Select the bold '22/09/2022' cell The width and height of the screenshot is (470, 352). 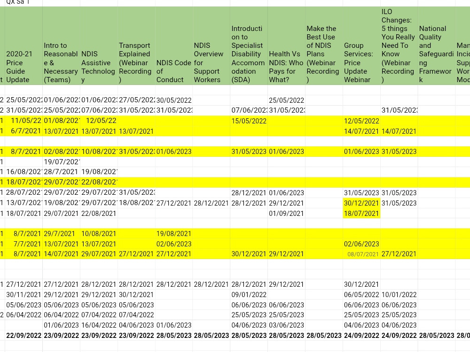23,336
